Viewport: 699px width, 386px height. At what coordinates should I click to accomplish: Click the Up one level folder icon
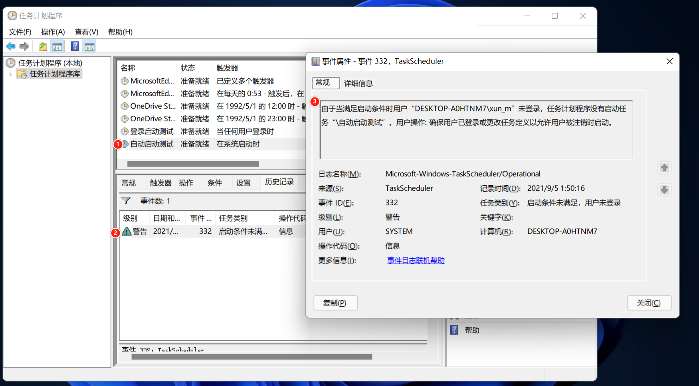coord(43,46)
